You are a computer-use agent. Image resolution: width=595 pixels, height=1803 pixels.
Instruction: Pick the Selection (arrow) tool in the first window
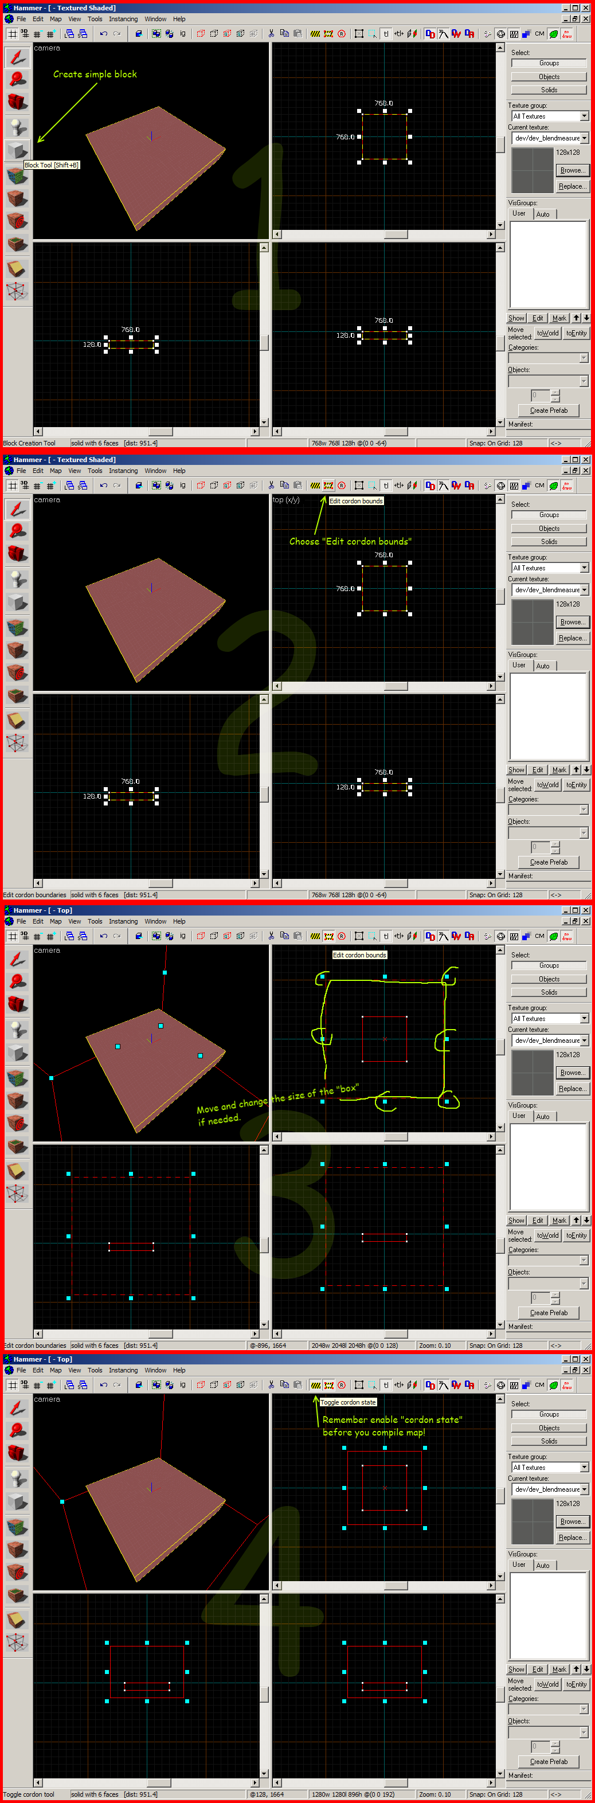point(18,57)
